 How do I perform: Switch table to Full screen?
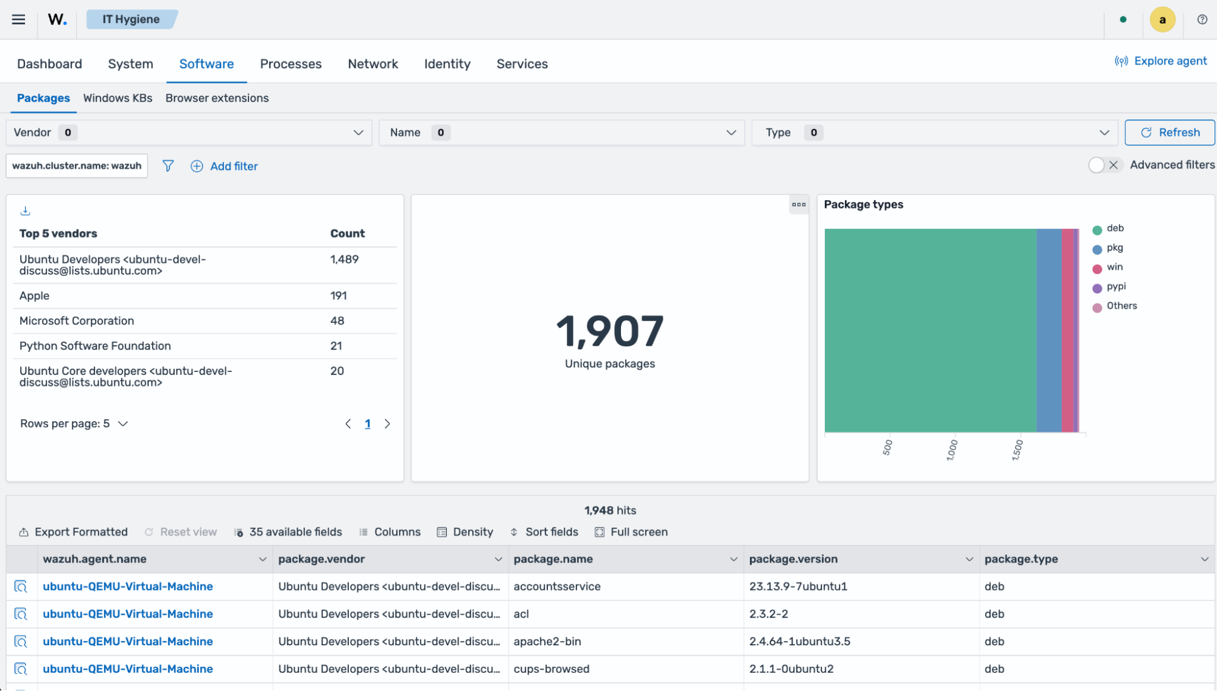tap(631, 532)
